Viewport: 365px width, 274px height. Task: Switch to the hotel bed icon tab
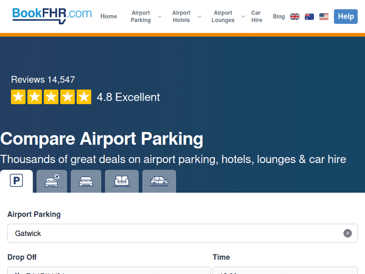coord(86,182)
